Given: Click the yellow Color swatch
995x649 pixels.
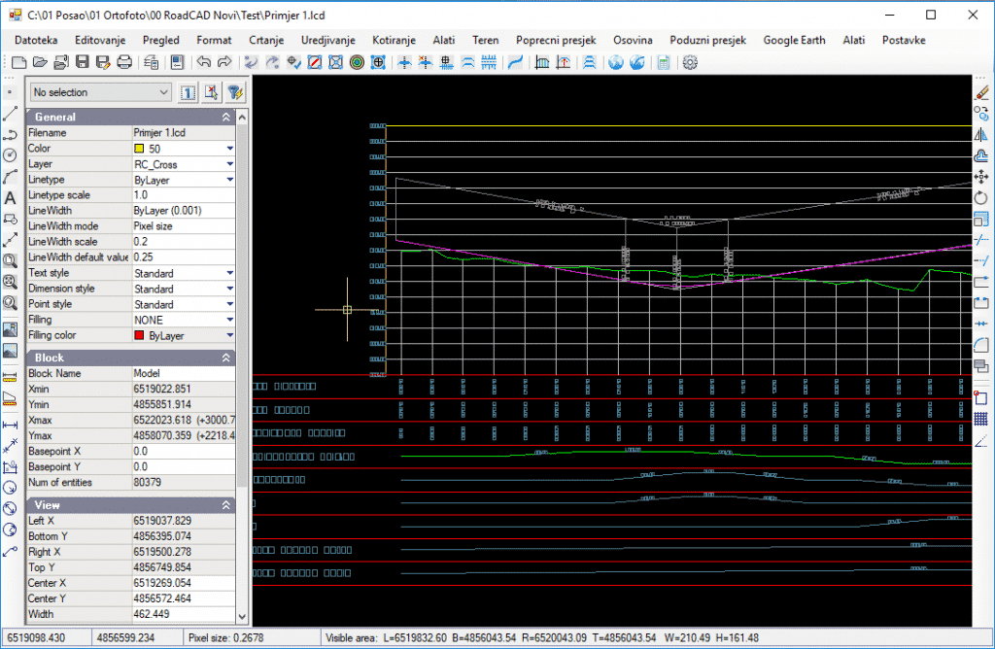Looking at the screenshot, I should coord(139,149).
